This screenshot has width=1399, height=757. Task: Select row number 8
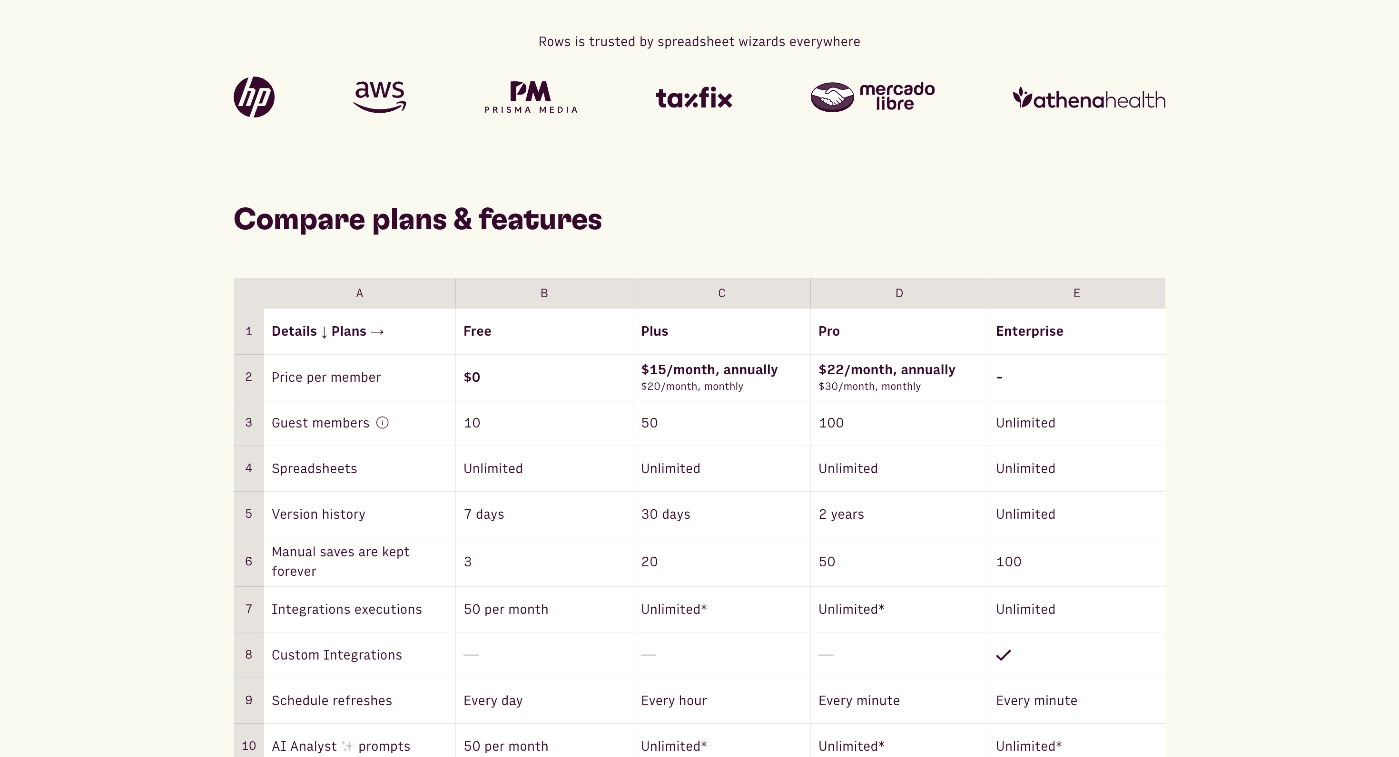pos(249,655)
